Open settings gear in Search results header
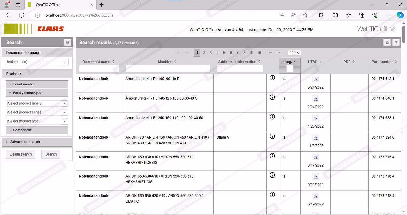 387,43
